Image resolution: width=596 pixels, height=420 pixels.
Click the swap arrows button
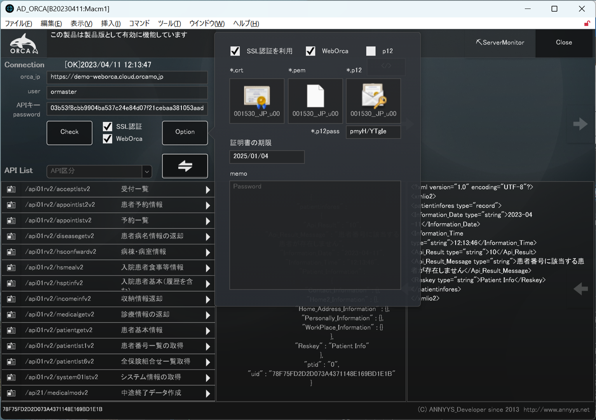click(185, 166)
